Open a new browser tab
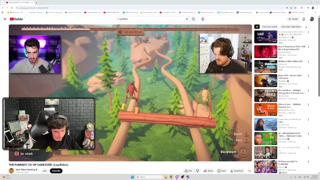Image resolution: width=320 pixels, height=180 pixels. tap(36, 2)
